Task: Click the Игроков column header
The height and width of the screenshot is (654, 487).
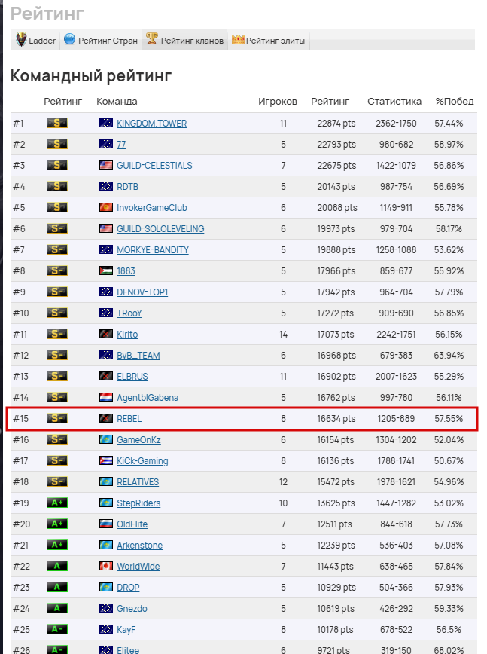Action: [x=278, y=102]
